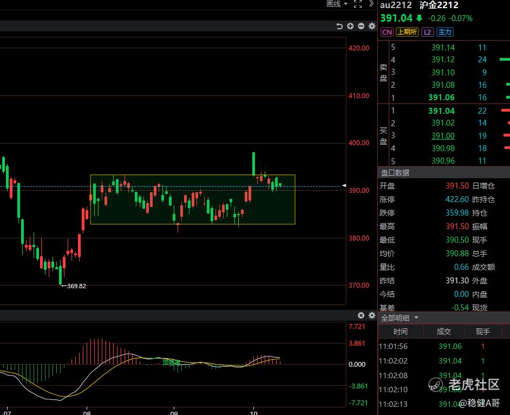Viewport: 510px width, 415px height.
Task: Click the 369.82 low price label
Action: (76, 286)
